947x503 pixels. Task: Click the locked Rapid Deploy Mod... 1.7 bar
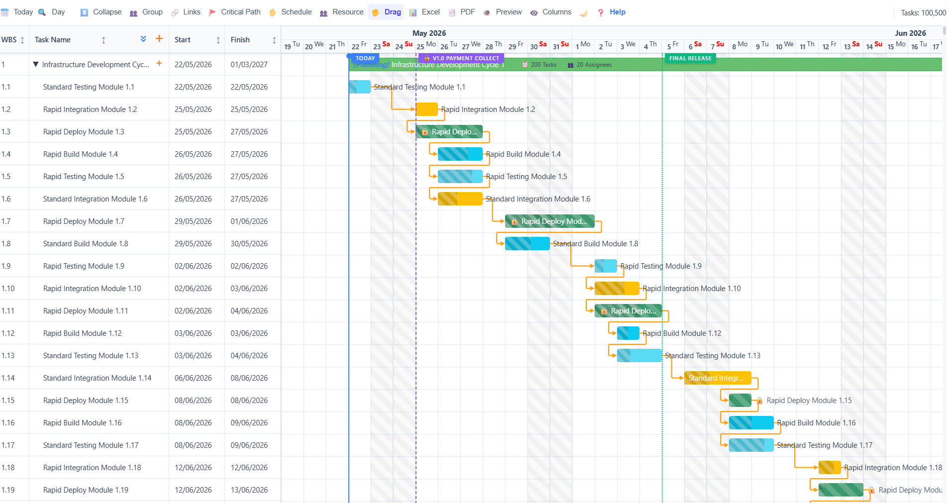tap(549, 221)
